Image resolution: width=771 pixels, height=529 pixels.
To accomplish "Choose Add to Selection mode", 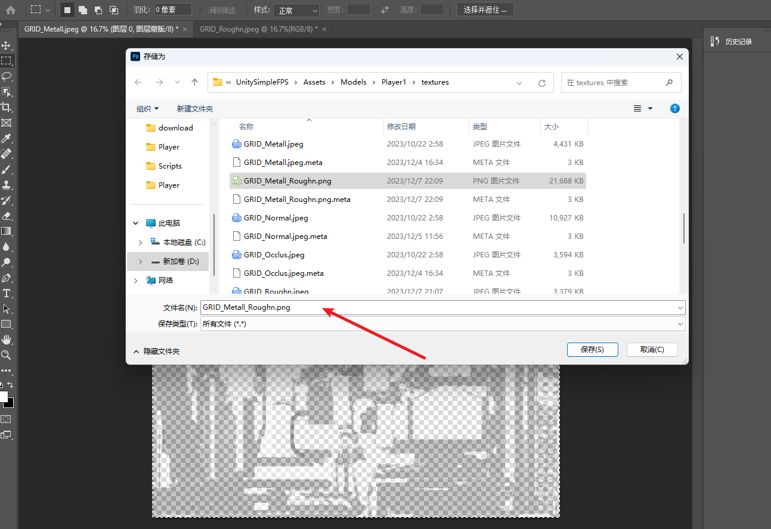I will [x=83, y=10].
